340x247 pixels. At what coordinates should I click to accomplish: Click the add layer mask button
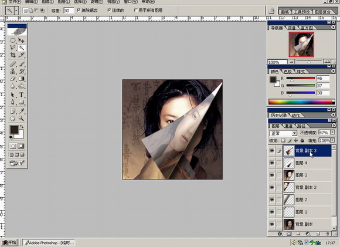pyautogui.click(x=289, y=234)
